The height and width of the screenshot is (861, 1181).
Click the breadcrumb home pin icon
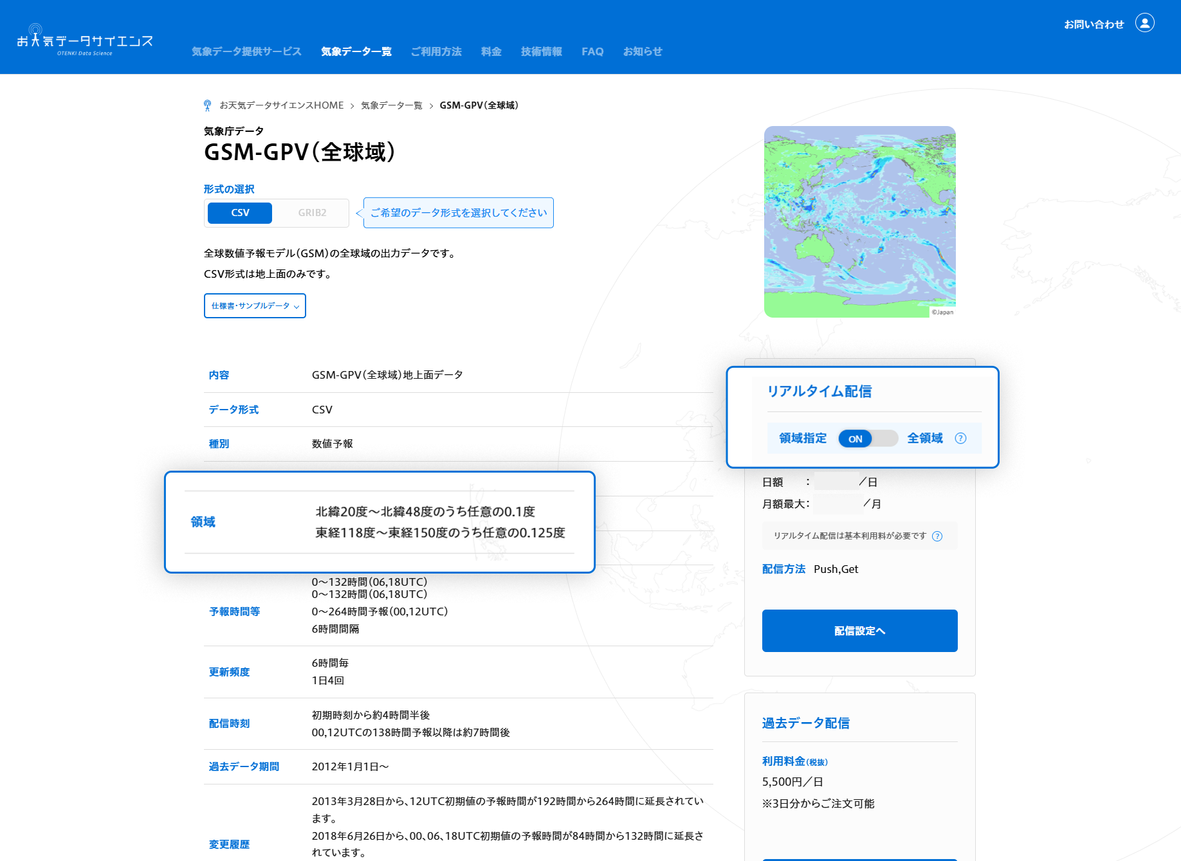point(207,105)
